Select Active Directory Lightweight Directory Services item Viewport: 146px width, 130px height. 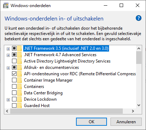(x=67, y=61)
